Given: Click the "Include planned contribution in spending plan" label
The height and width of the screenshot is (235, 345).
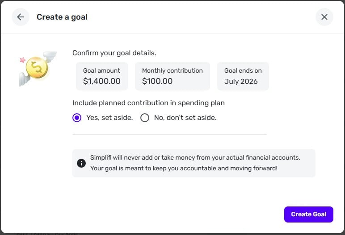Looking at the screenshot, I should [x=148, y=103].
